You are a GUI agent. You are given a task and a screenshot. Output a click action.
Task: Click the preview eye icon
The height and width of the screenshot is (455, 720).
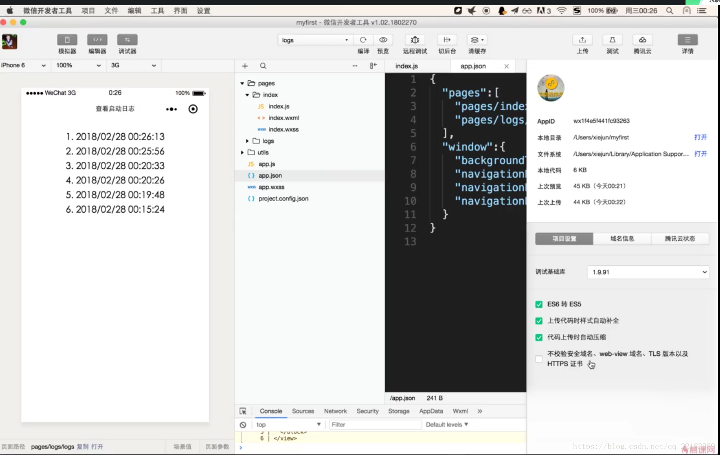(383, 40)
